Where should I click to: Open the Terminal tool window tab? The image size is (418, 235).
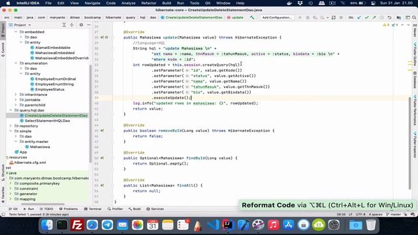pos(93,209)
